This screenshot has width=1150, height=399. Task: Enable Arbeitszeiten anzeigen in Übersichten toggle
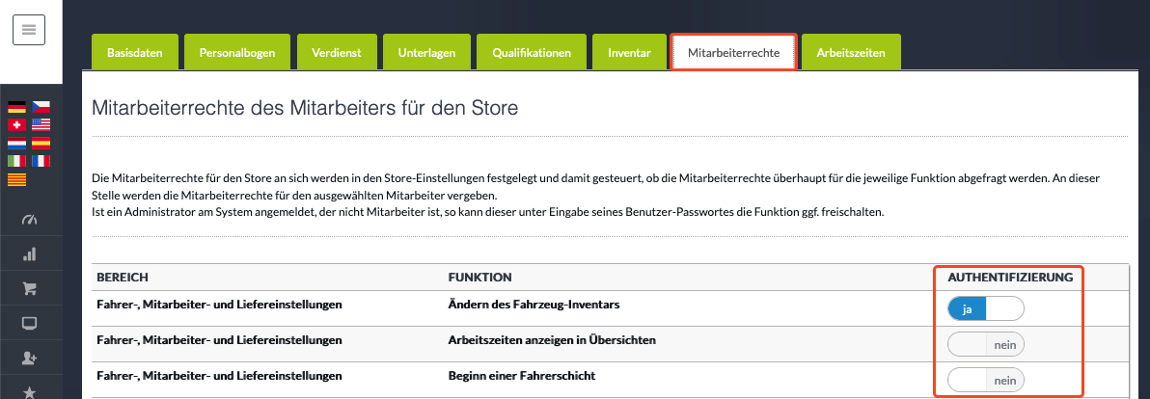pyautogui.click(x=985, y=344)
